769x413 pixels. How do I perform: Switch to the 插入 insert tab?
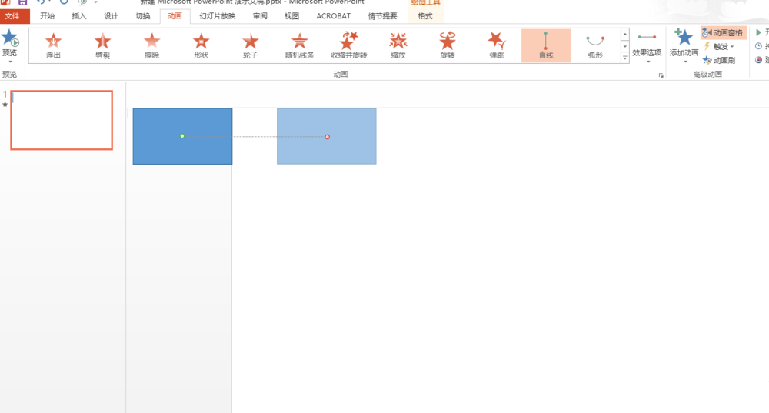[79, 16]
